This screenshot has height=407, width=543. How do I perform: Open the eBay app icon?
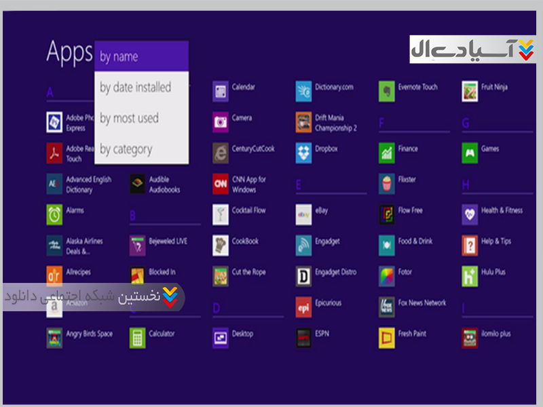coord(303,214)
